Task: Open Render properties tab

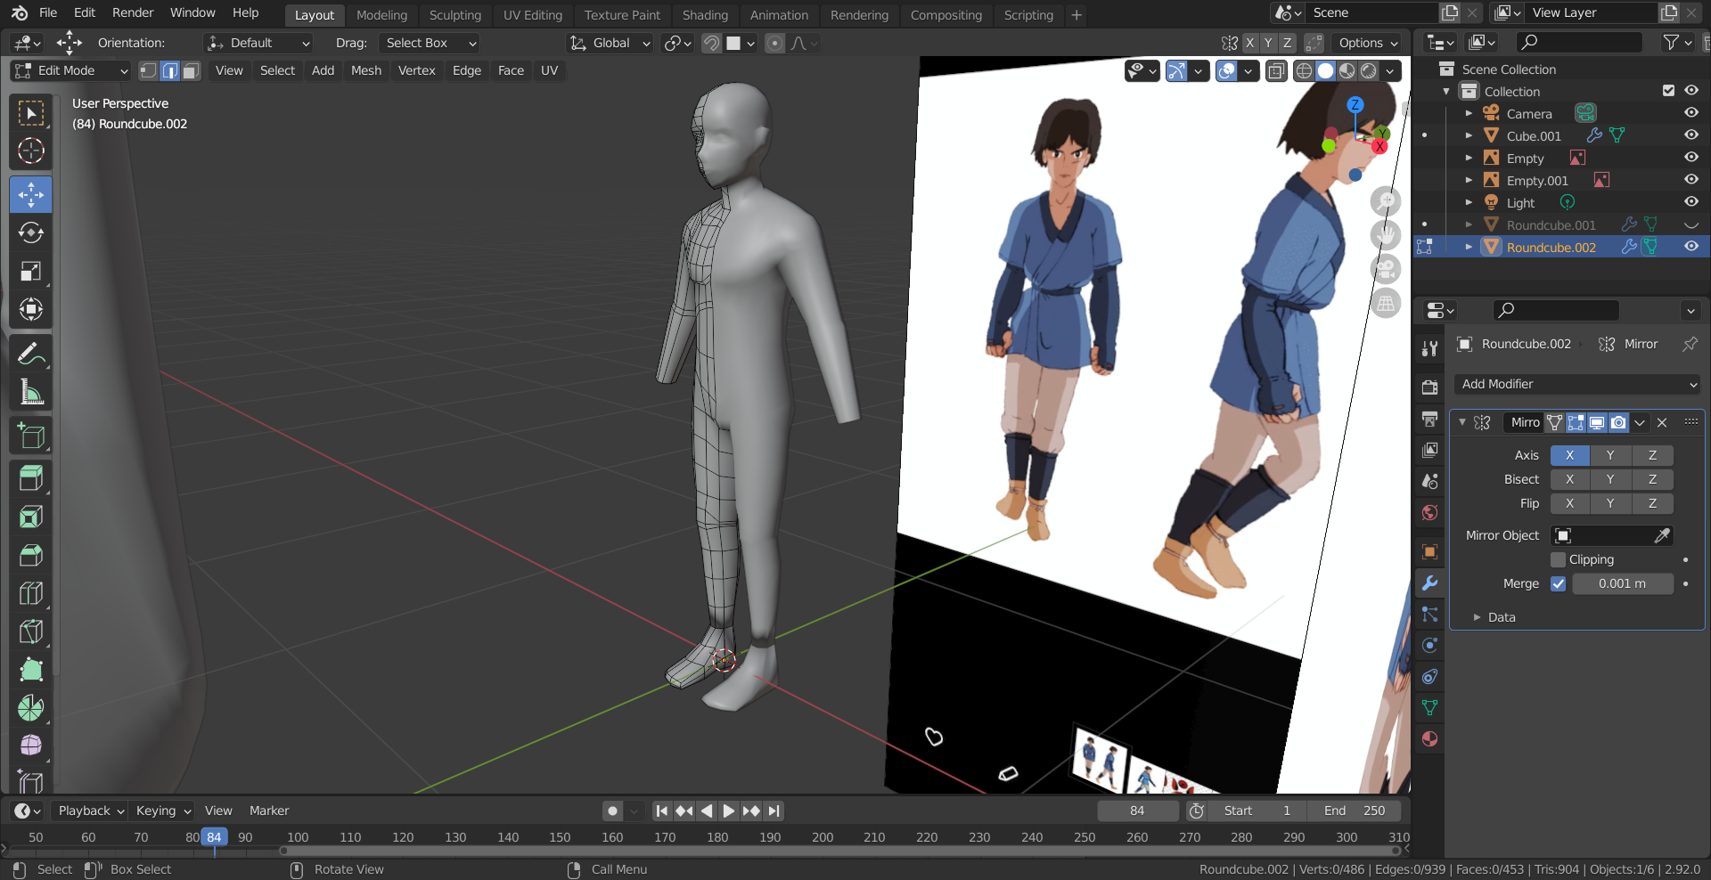Action: pyautogui.click(x=1429, y=387)
